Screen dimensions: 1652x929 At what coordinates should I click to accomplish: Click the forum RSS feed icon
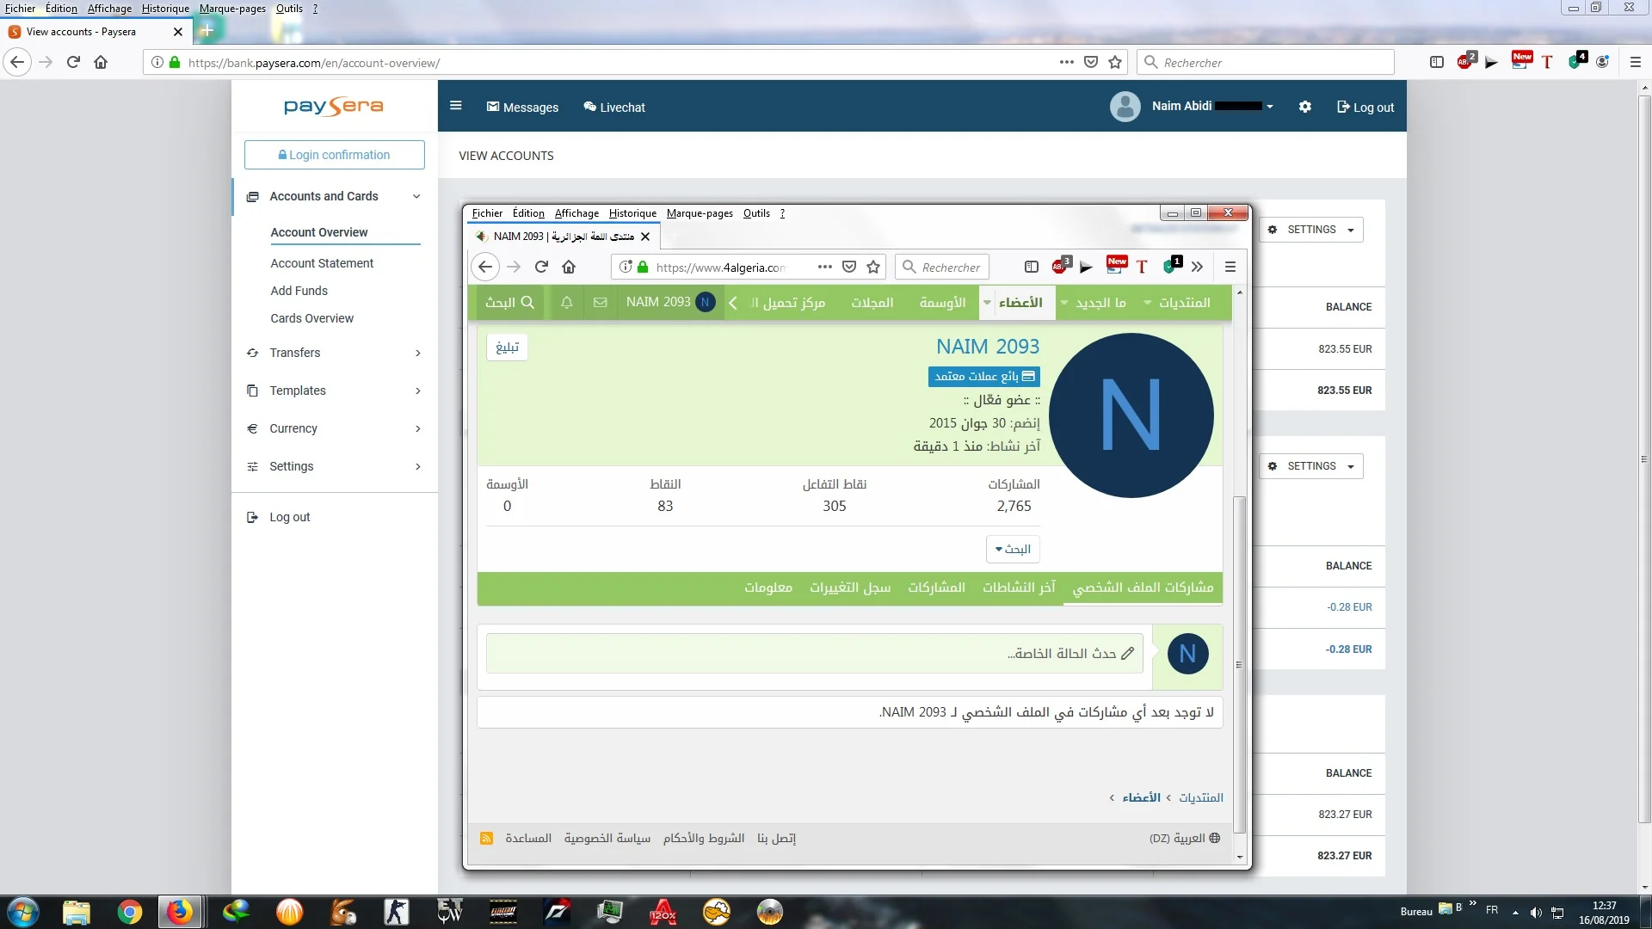[487, 839]
